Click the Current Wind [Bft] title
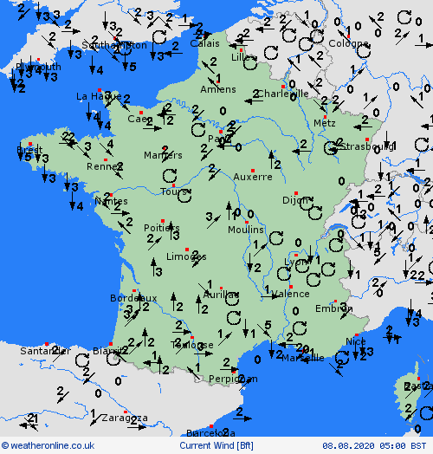 (216, 445)
